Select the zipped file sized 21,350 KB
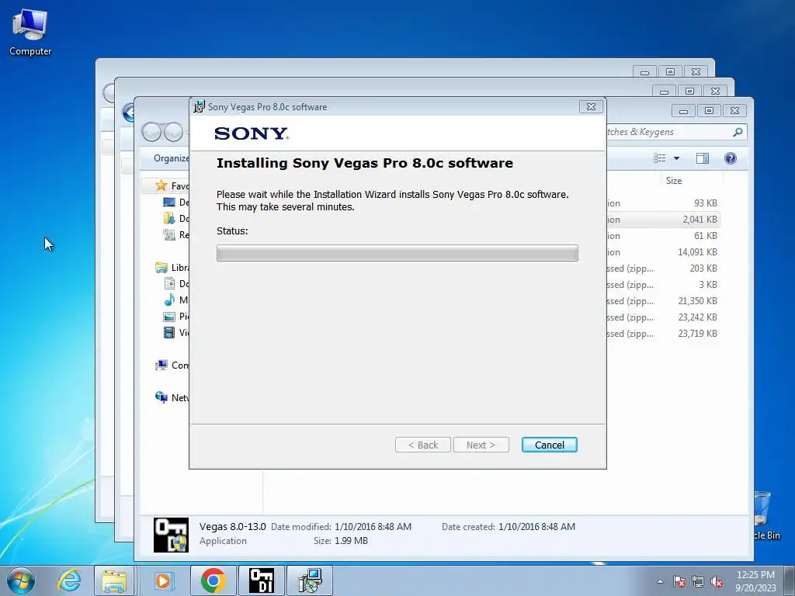This screenshot has width=795, height=596. pos(662,300)
